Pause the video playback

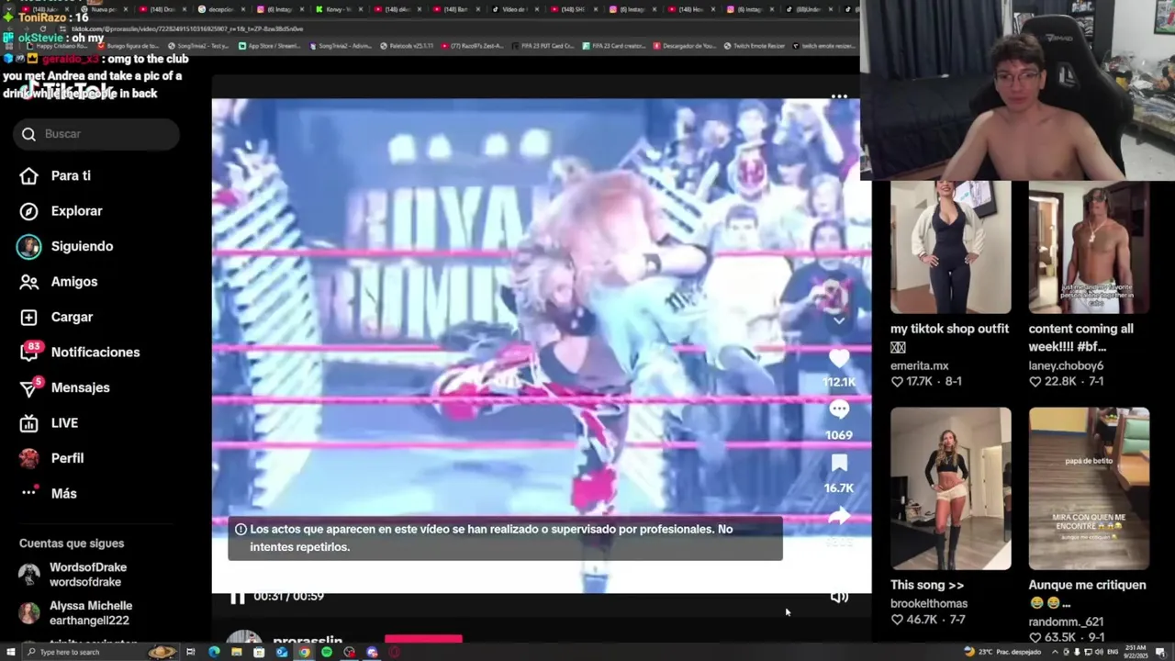click(237, 597)
